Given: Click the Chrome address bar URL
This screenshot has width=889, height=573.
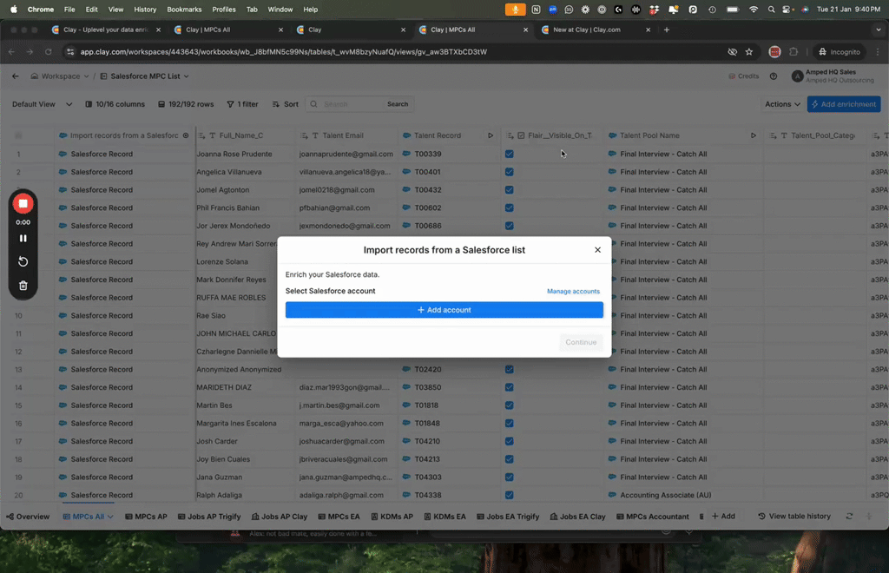Looking at the screenshot, I should [284, 51].
